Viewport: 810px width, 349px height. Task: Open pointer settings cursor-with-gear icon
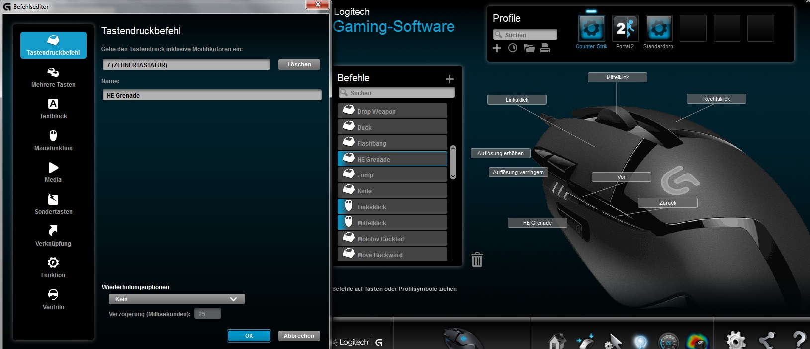(x=613, y=342)
